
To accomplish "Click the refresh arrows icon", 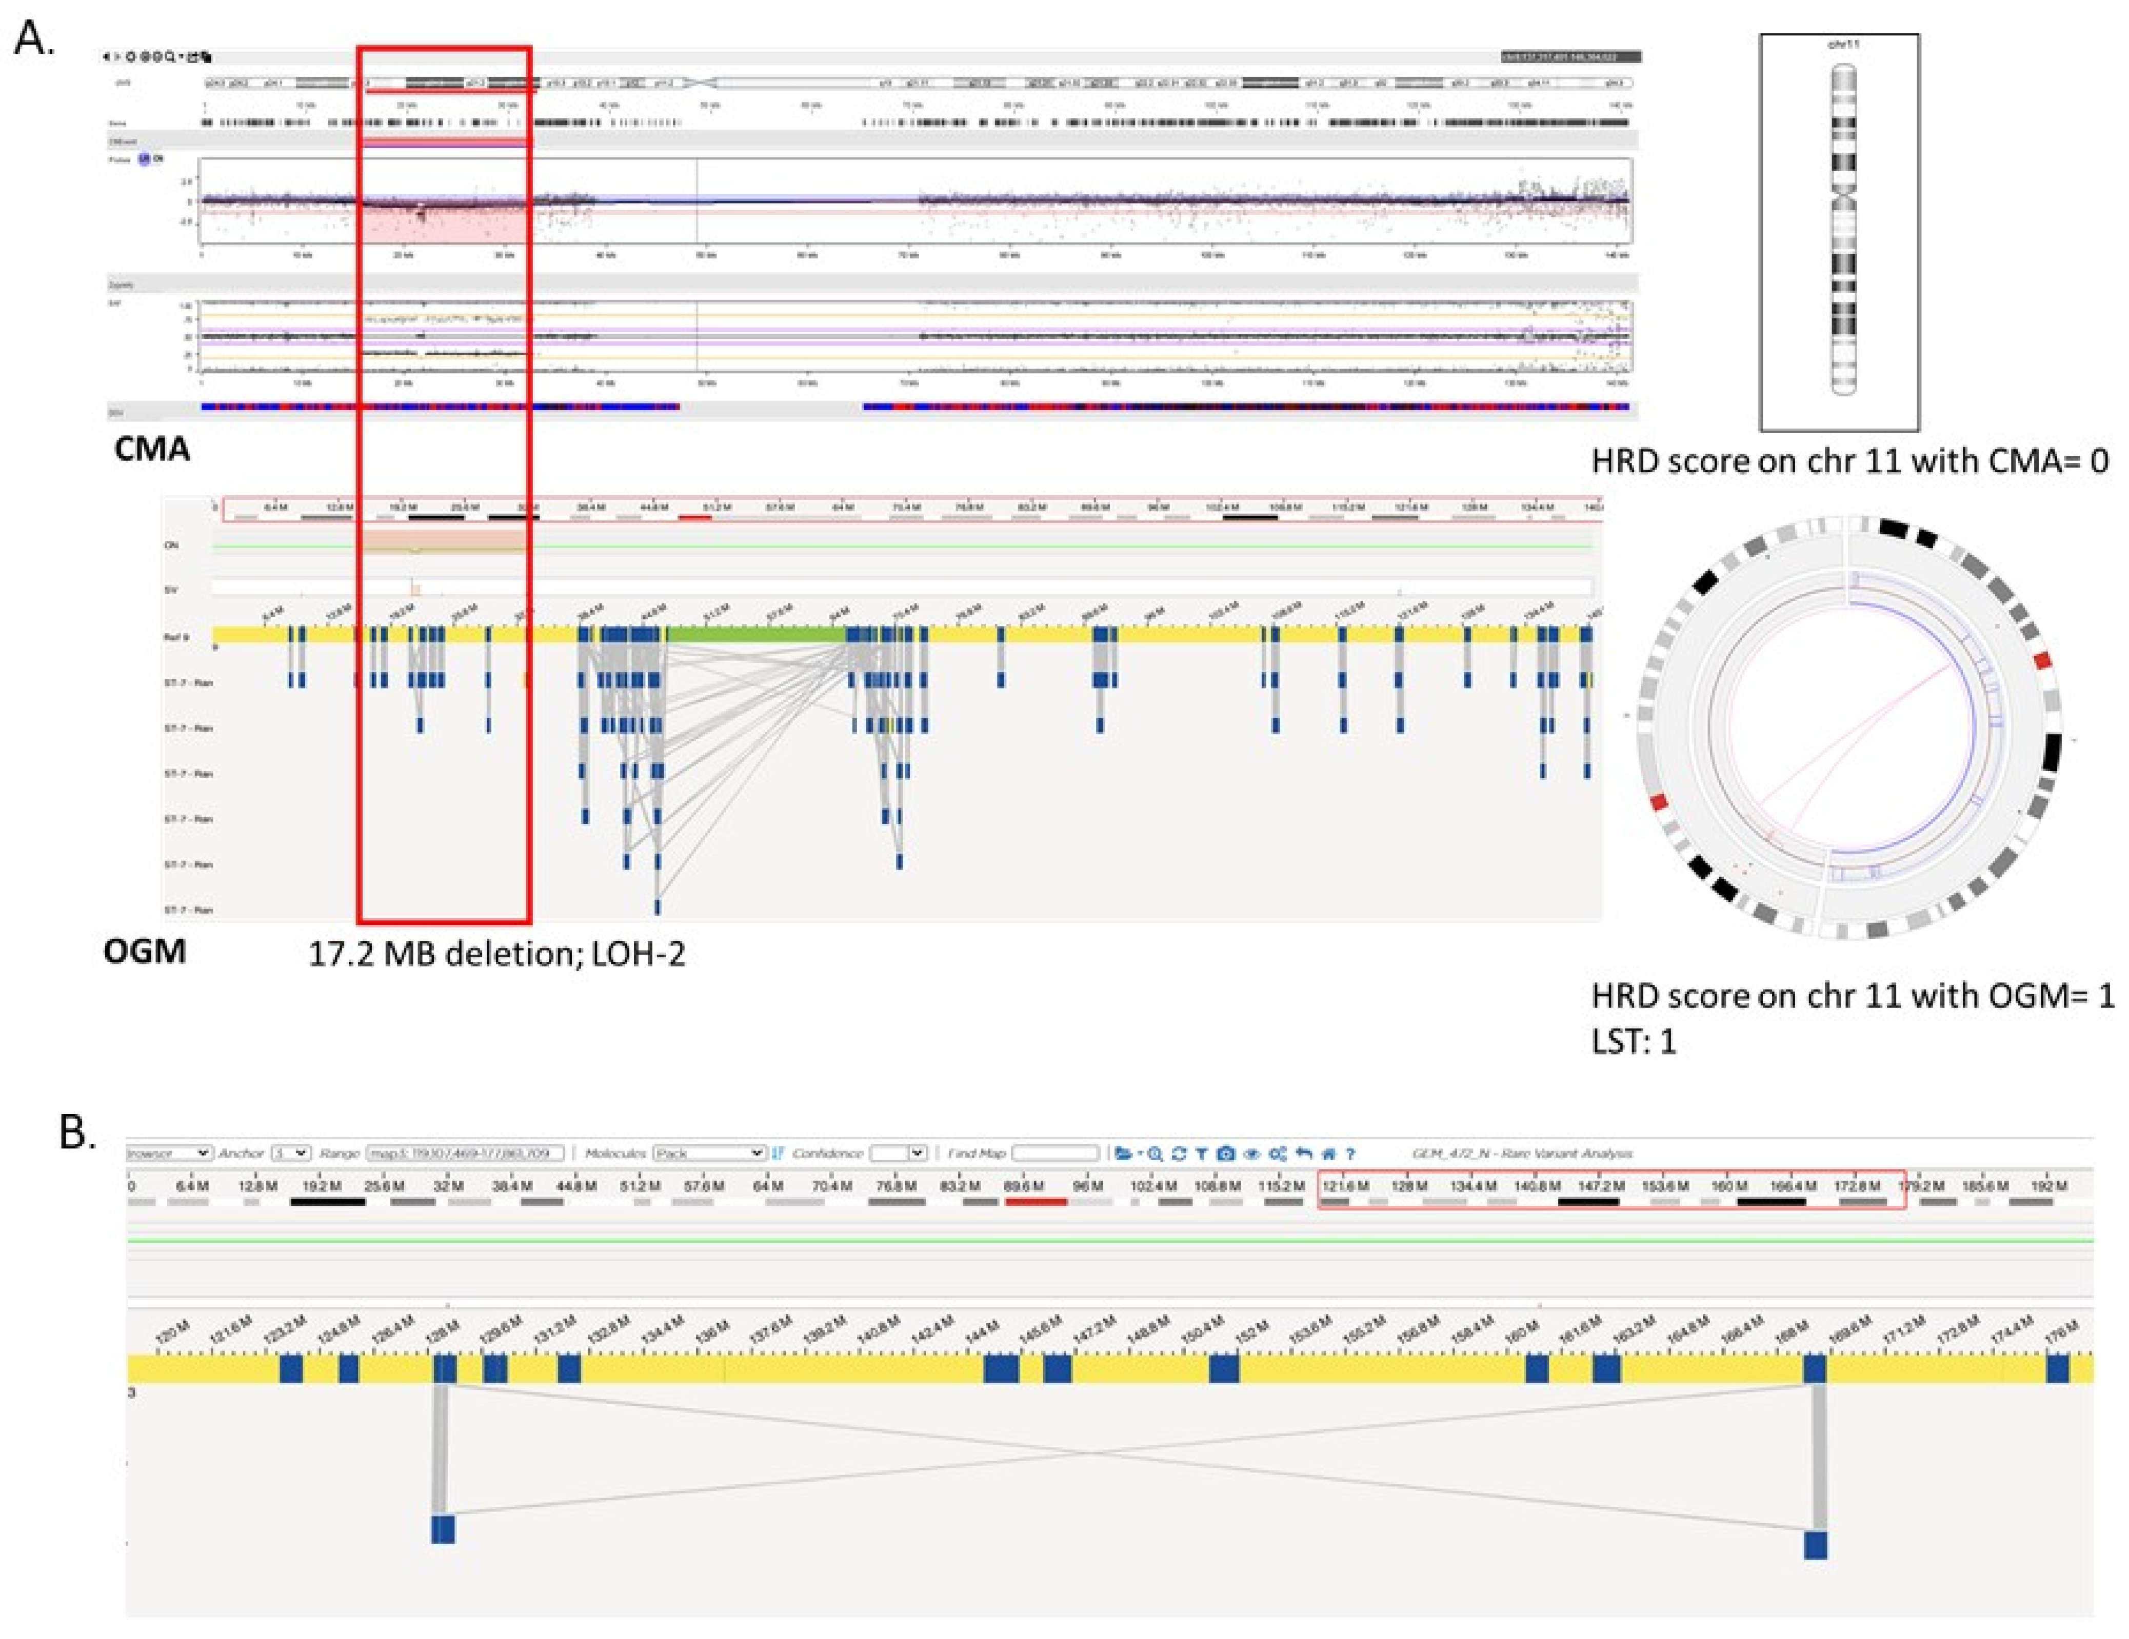I will pos(1180,1154).
